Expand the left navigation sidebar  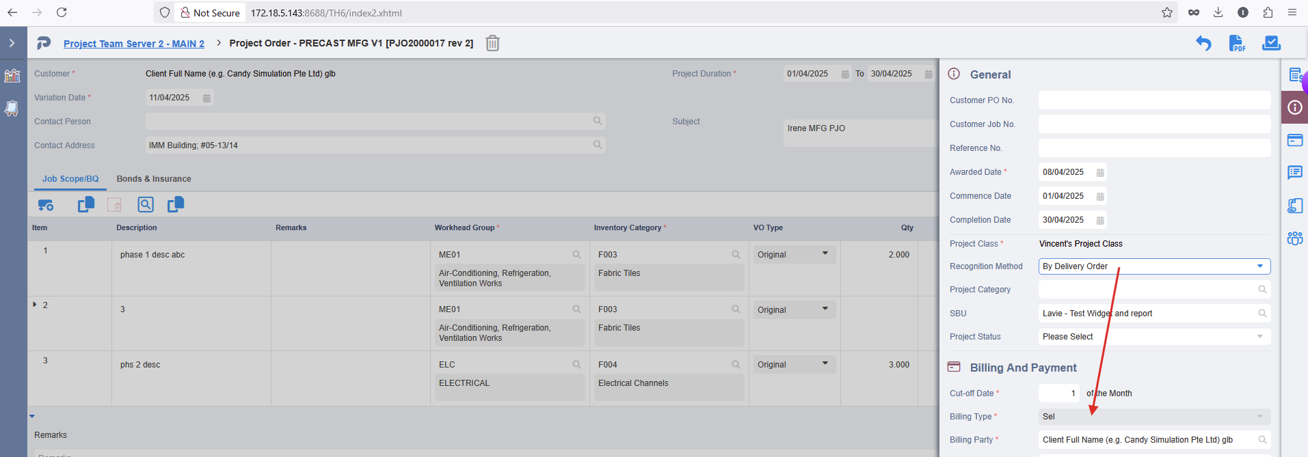point(12,43)
